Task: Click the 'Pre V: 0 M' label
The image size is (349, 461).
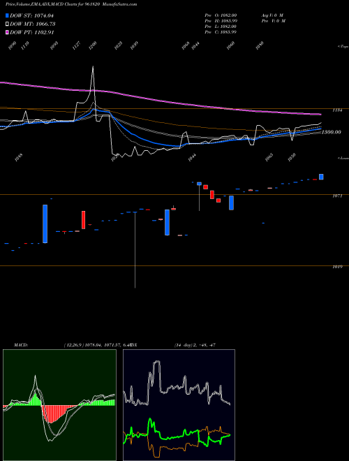Action: [273, 21]
